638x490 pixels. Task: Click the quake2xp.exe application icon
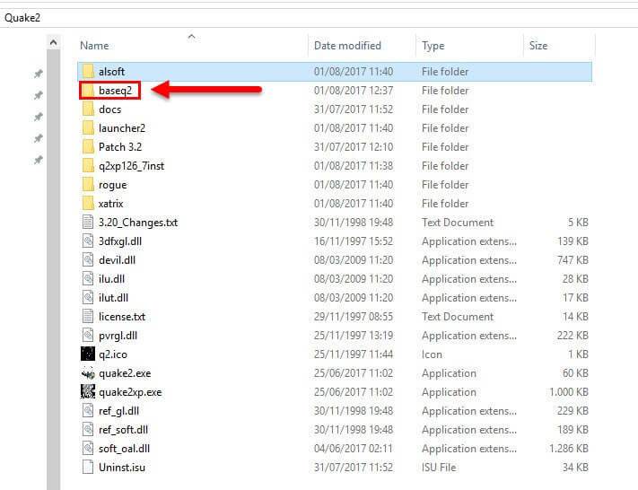tap(88, 392)
